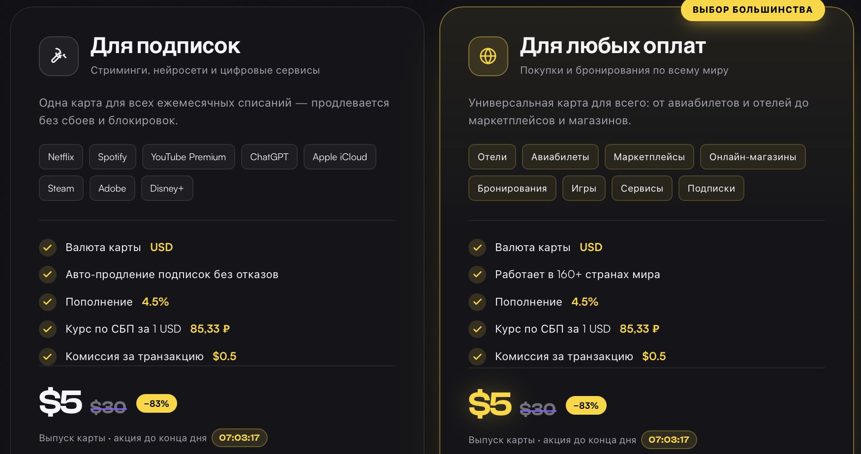Choose the Авиабилеты category chip
The image size is (861, 454).
pyautogui.click(x=560, y=157)
